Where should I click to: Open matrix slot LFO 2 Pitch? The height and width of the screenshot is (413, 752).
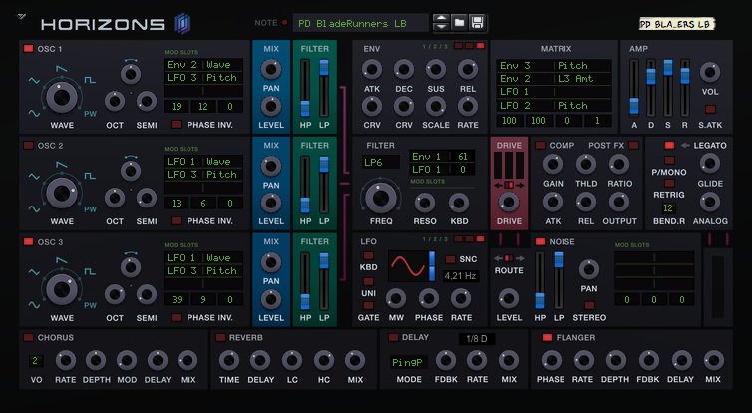click(554, 105)
